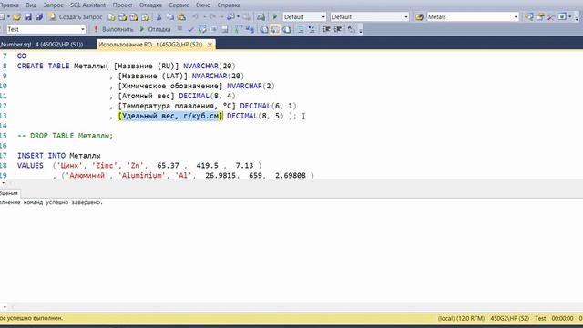Open the Отладка menu

(x=150, y=5)
